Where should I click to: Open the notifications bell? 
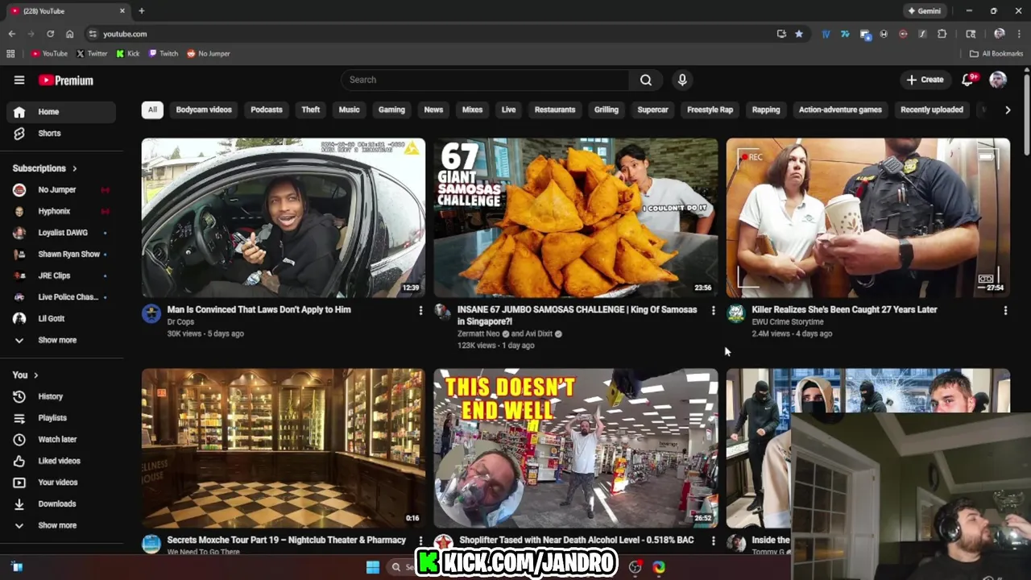tap(967, 80)
